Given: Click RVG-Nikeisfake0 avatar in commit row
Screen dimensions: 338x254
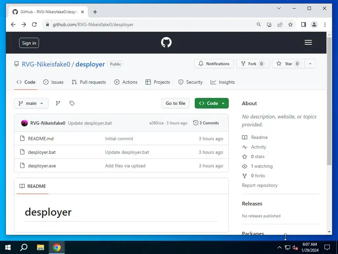Looking at the screenshot, I should [x=24, y=123].
